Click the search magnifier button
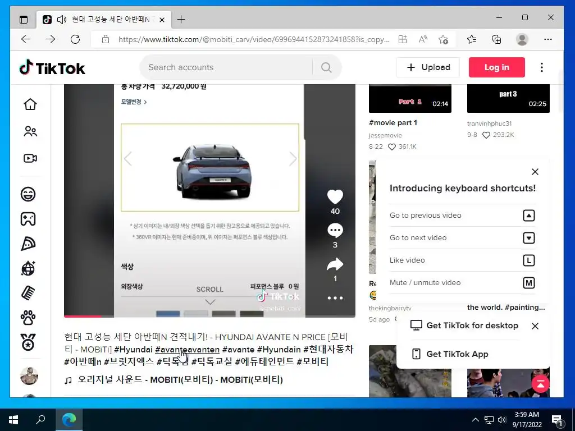Screen dimensions: 575x431 [326, 67]
